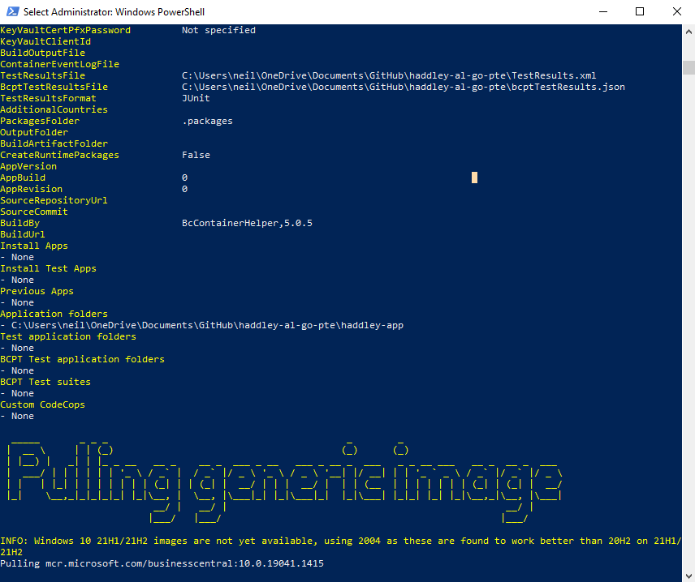The height and width of the screenshot is (582, 695).
Task: Click the 'Pulling mcr.microsoft.com/businesscentral' line
Action: tap(162, 563)
